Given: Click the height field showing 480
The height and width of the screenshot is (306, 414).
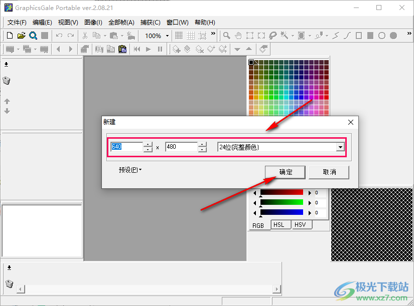Looking at the screenshot, I should pos(181,147).
